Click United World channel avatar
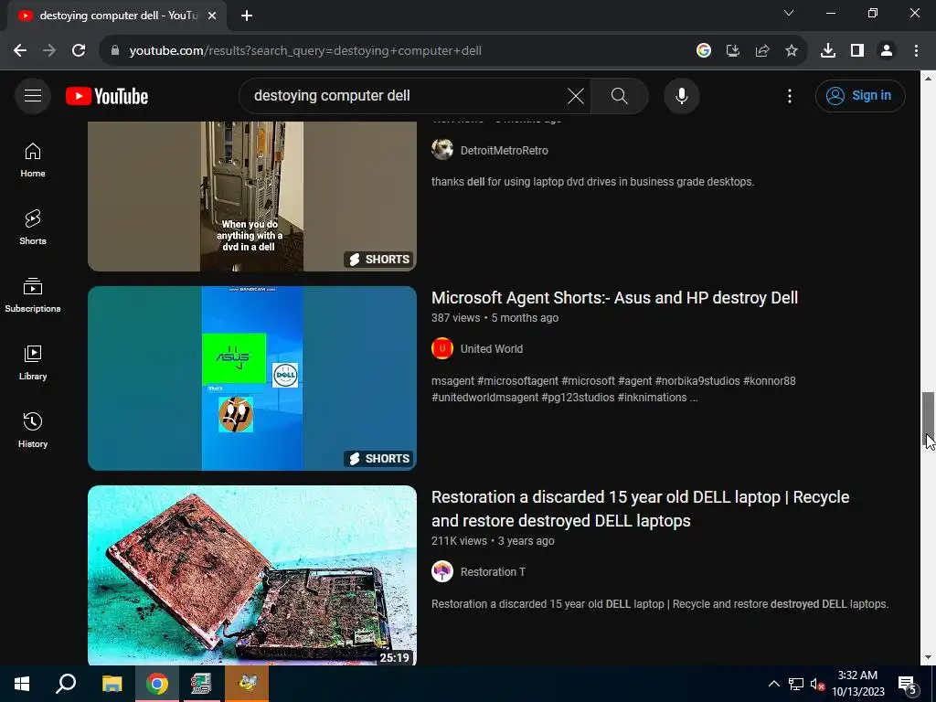The image size is (936, 702). (442, 348)
